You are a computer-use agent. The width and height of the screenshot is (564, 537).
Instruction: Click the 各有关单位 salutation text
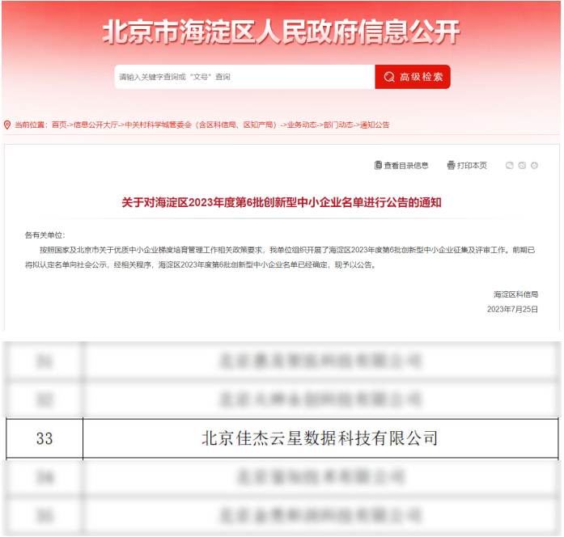[45, 235]
